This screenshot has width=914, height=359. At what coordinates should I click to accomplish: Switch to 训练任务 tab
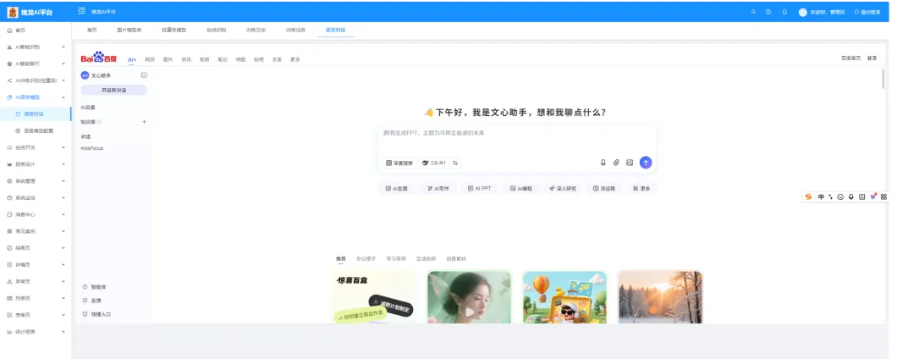point(295,29)
